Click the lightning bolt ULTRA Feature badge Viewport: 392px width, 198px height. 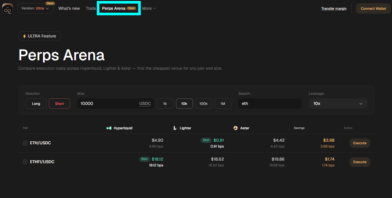39,36
